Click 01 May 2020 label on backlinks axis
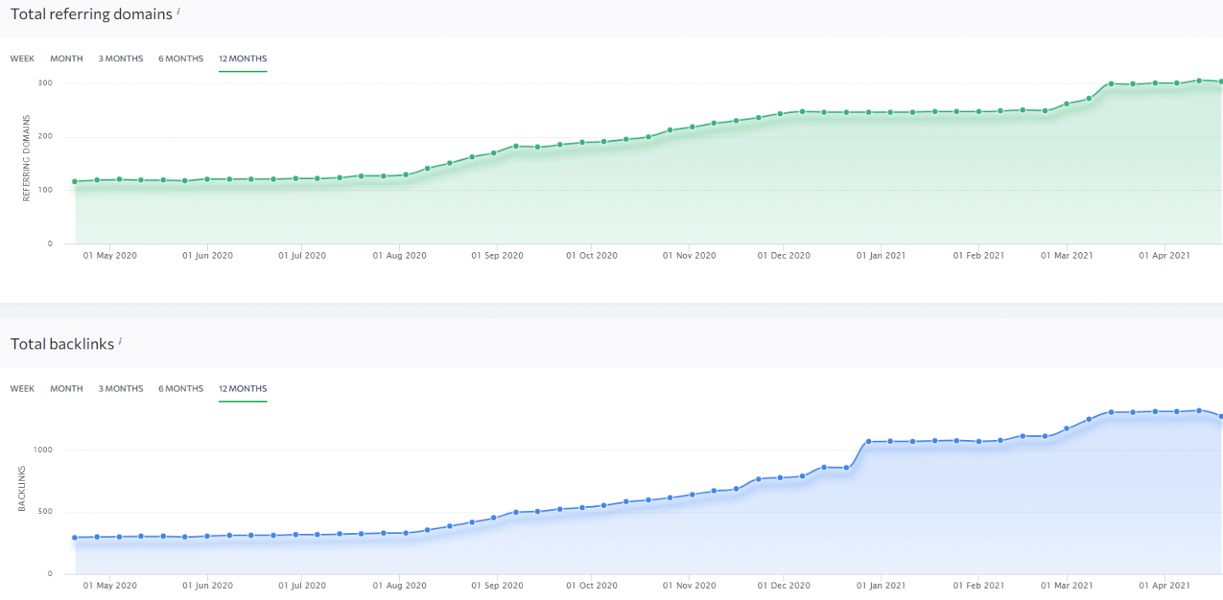This screenshot has height=600, width=1223. coord(111,586)
